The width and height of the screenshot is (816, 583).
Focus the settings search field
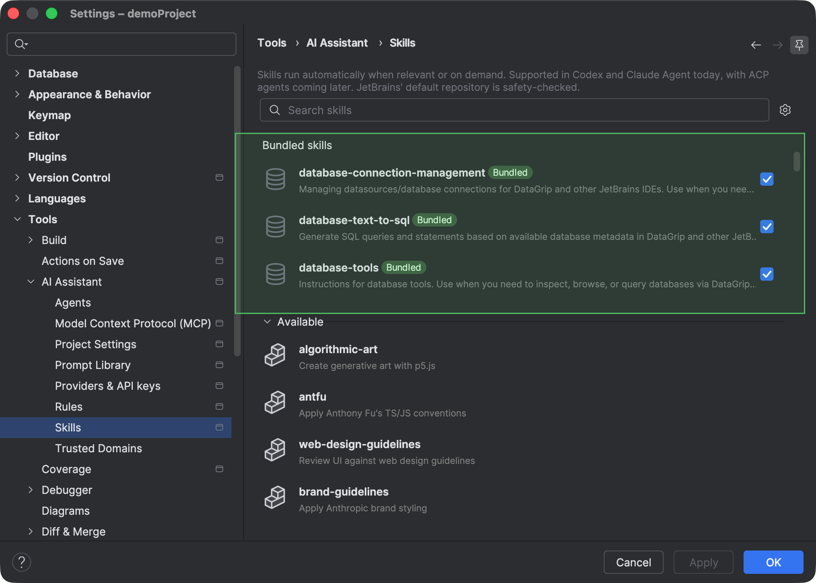[x=122, y=44]
